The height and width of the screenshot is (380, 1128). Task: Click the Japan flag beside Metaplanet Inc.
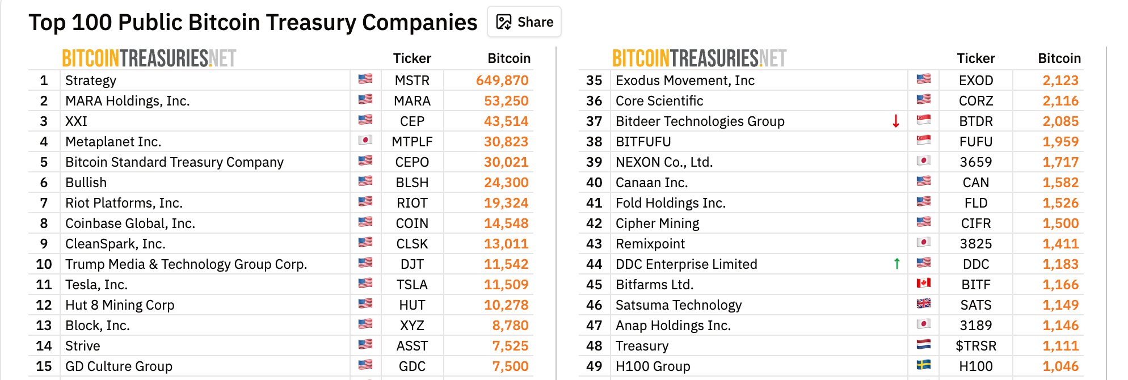[366, 141]
